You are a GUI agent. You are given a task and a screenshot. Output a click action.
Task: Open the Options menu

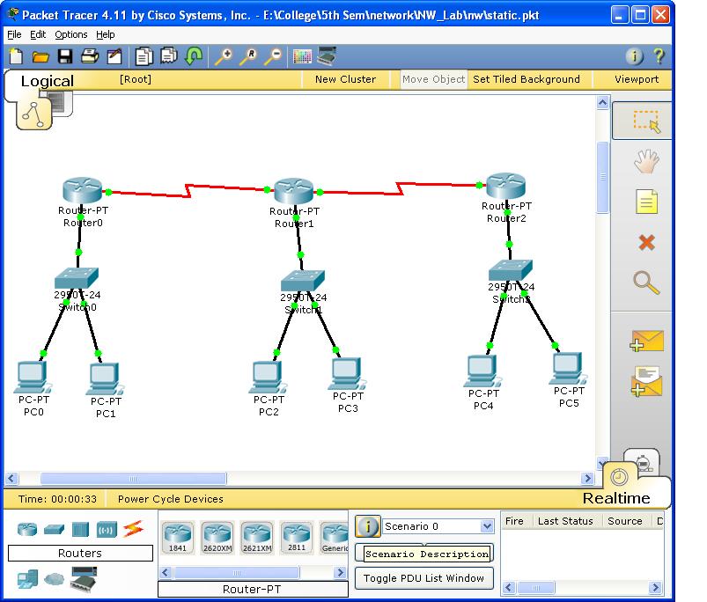click(x=70, y=34)
